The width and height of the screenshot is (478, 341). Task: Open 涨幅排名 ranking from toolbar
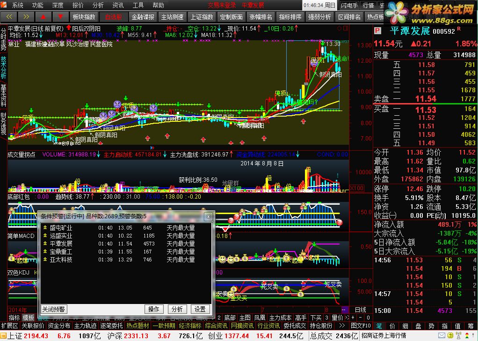pyautogui.click(x=261, y=17)
